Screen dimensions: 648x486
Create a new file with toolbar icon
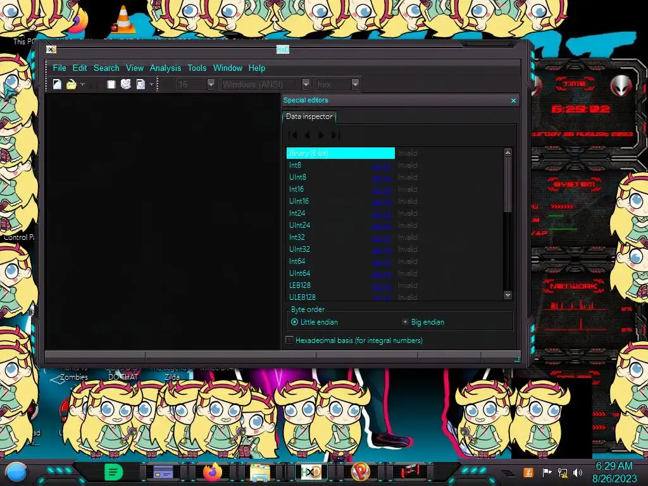tap(57, 84)
